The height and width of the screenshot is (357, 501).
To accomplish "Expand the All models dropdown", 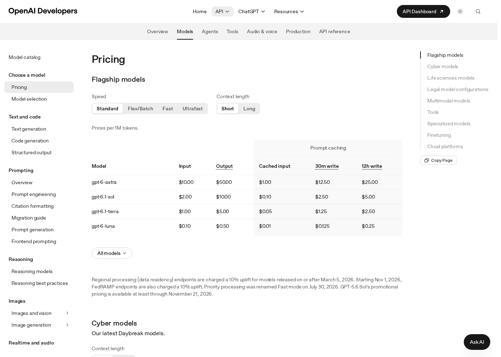I will [x=112, y=253].
